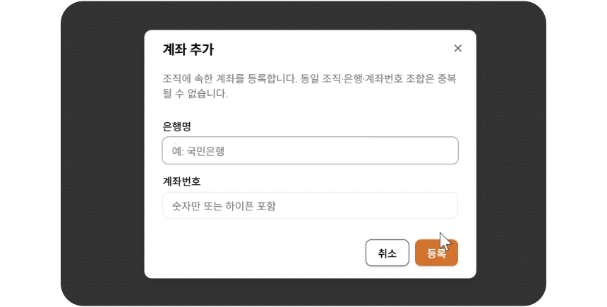Image resolution: width=607 pixels, height=307 pixels.
Task: Click the dark backdrop strip below the dialog
Action: coord(311,292)
